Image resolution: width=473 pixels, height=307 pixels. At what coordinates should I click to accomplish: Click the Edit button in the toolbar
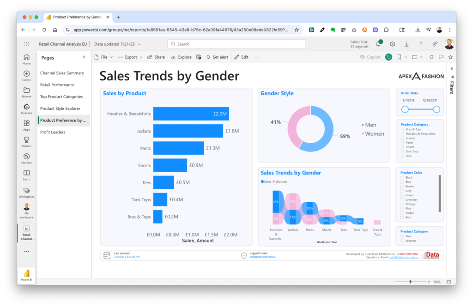241,57
